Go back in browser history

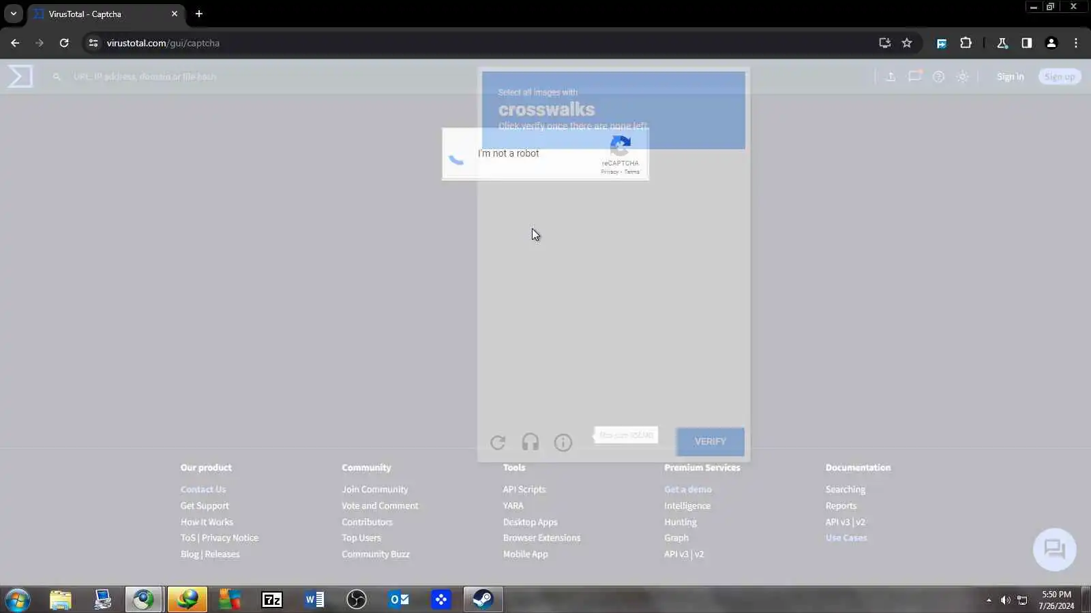(15, 43)
